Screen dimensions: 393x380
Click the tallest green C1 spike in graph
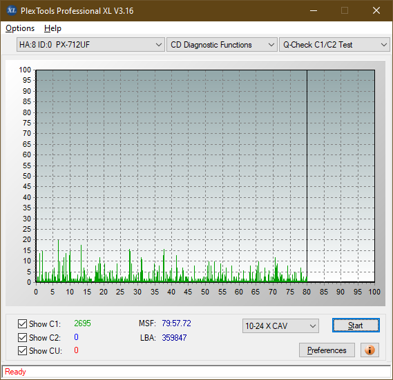click(x=59, y=260)
